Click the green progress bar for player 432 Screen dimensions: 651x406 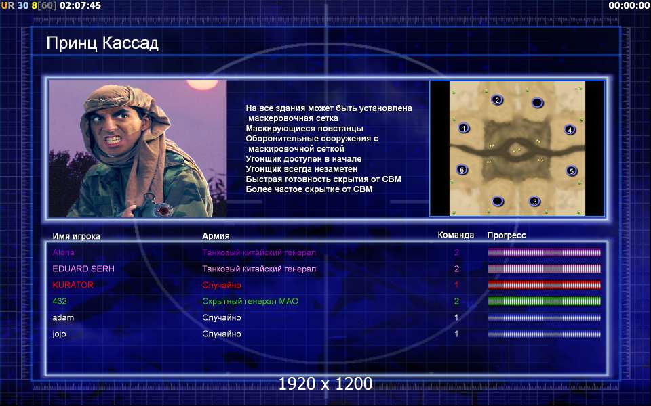(545, 301)
